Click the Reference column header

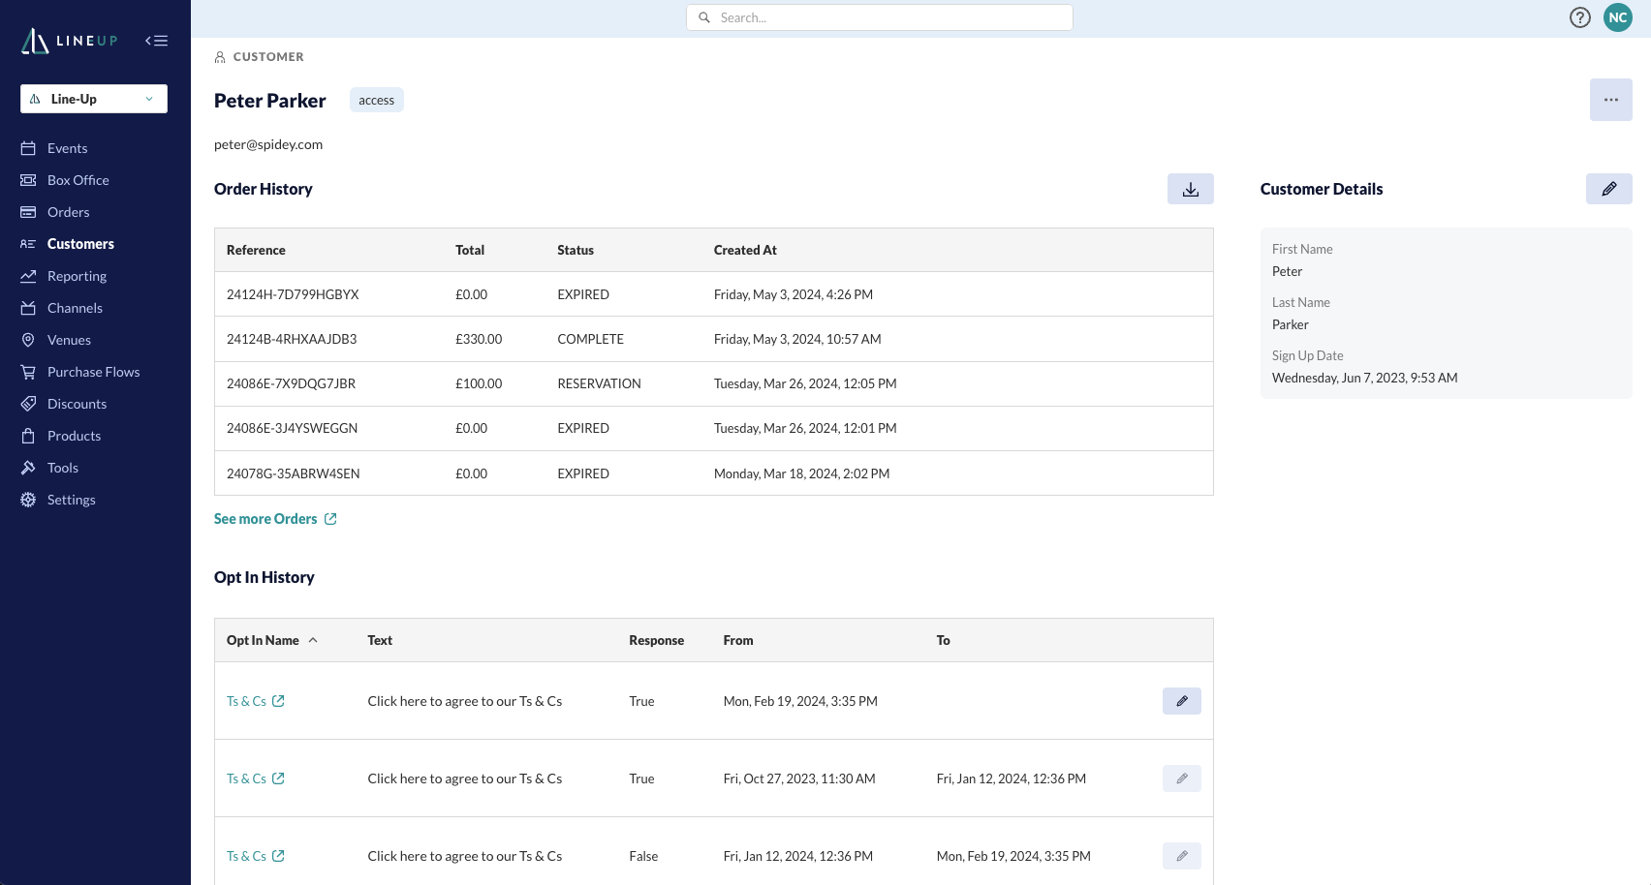tap(256, 250)
